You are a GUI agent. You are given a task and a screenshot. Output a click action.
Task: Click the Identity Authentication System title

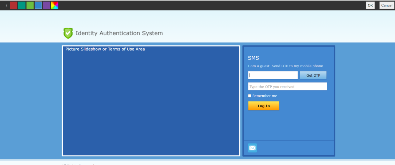pyautogui.click(x=119, y=33)
